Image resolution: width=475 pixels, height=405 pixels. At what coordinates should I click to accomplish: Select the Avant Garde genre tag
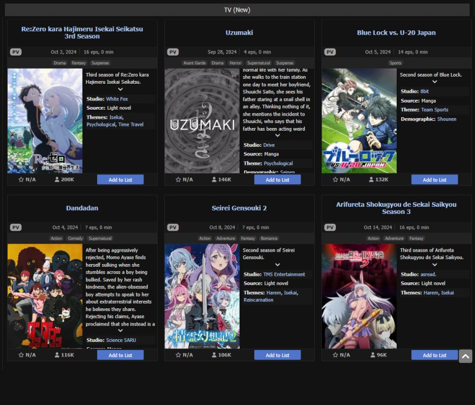coord(194,63)
